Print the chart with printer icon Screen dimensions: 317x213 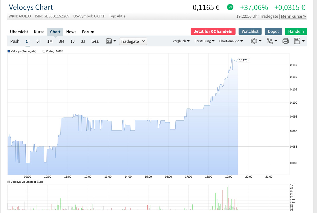[286, 41]
